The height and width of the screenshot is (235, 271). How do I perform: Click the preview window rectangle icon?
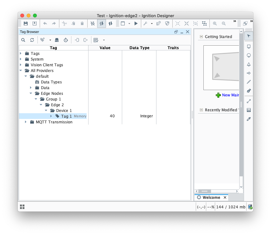click(x=123, y=23)
